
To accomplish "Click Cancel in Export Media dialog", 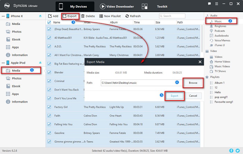I will tap(193, 96).
